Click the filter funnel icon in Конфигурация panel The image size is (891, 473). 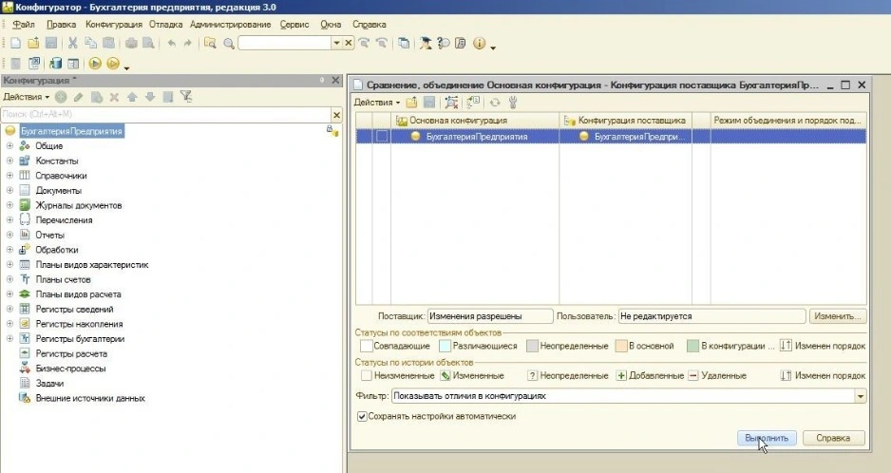[x=186, y=97]
